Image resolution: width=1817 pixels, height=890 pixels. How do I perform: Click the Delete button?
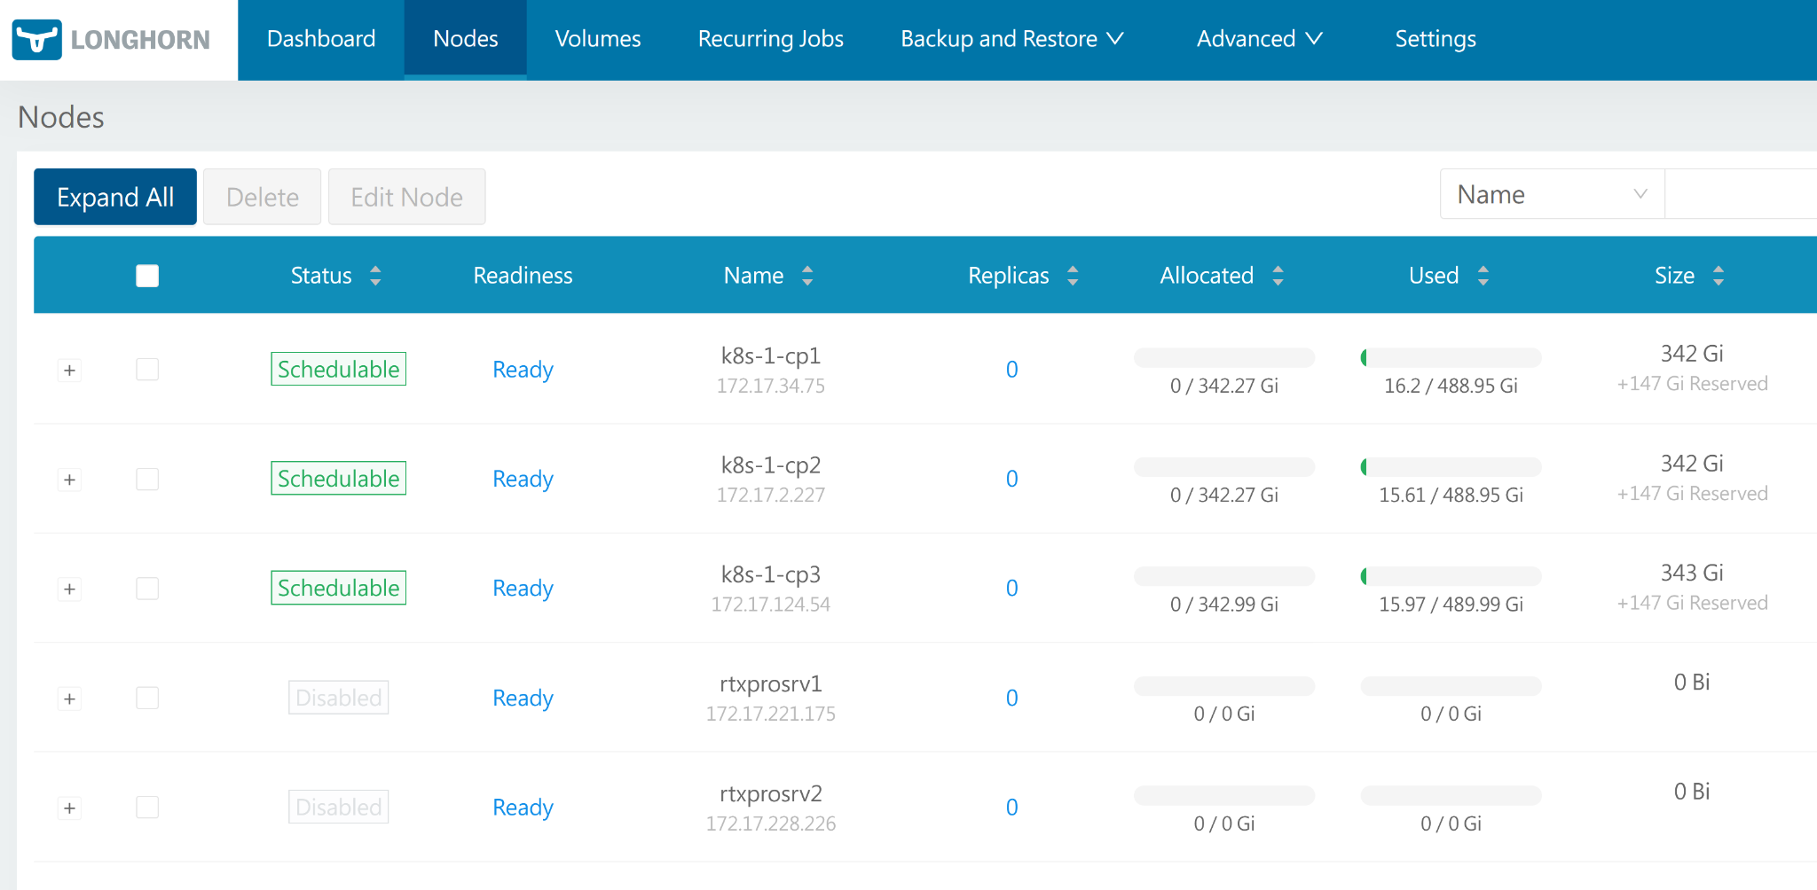(x=263, y=197)
